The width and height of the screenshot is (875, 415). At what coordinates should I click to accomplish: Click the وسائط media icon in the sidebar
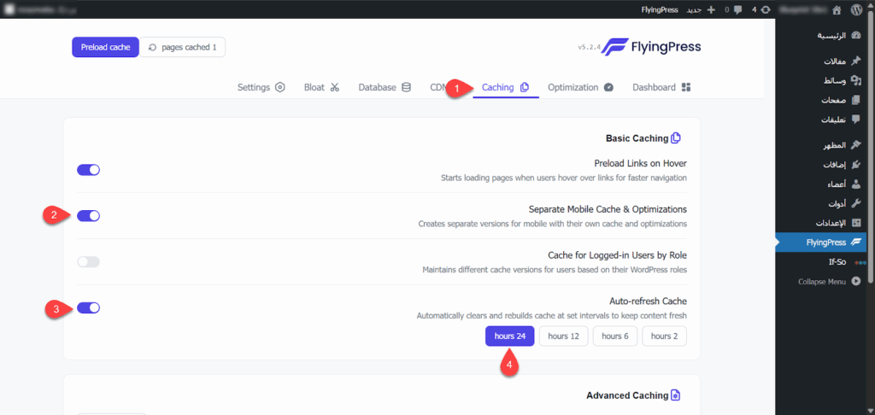pyautogui.click(x=856, y=80)
